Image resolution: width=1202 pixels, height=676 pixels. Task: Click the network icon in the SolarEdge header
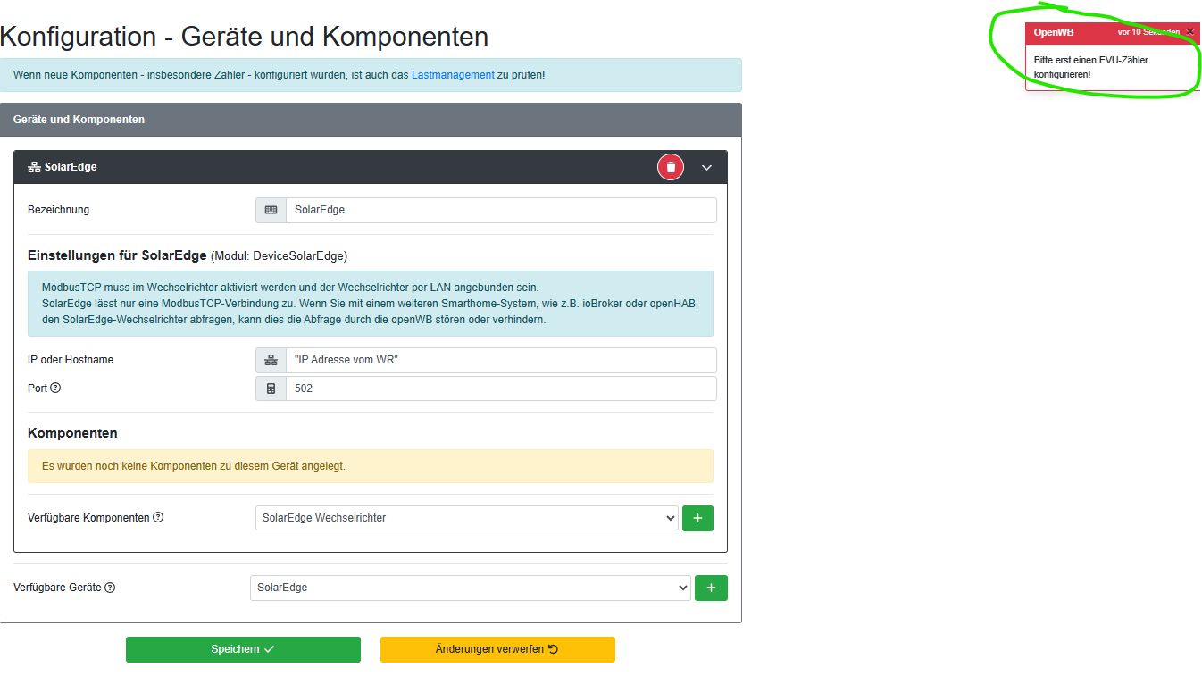pos(35,167)
